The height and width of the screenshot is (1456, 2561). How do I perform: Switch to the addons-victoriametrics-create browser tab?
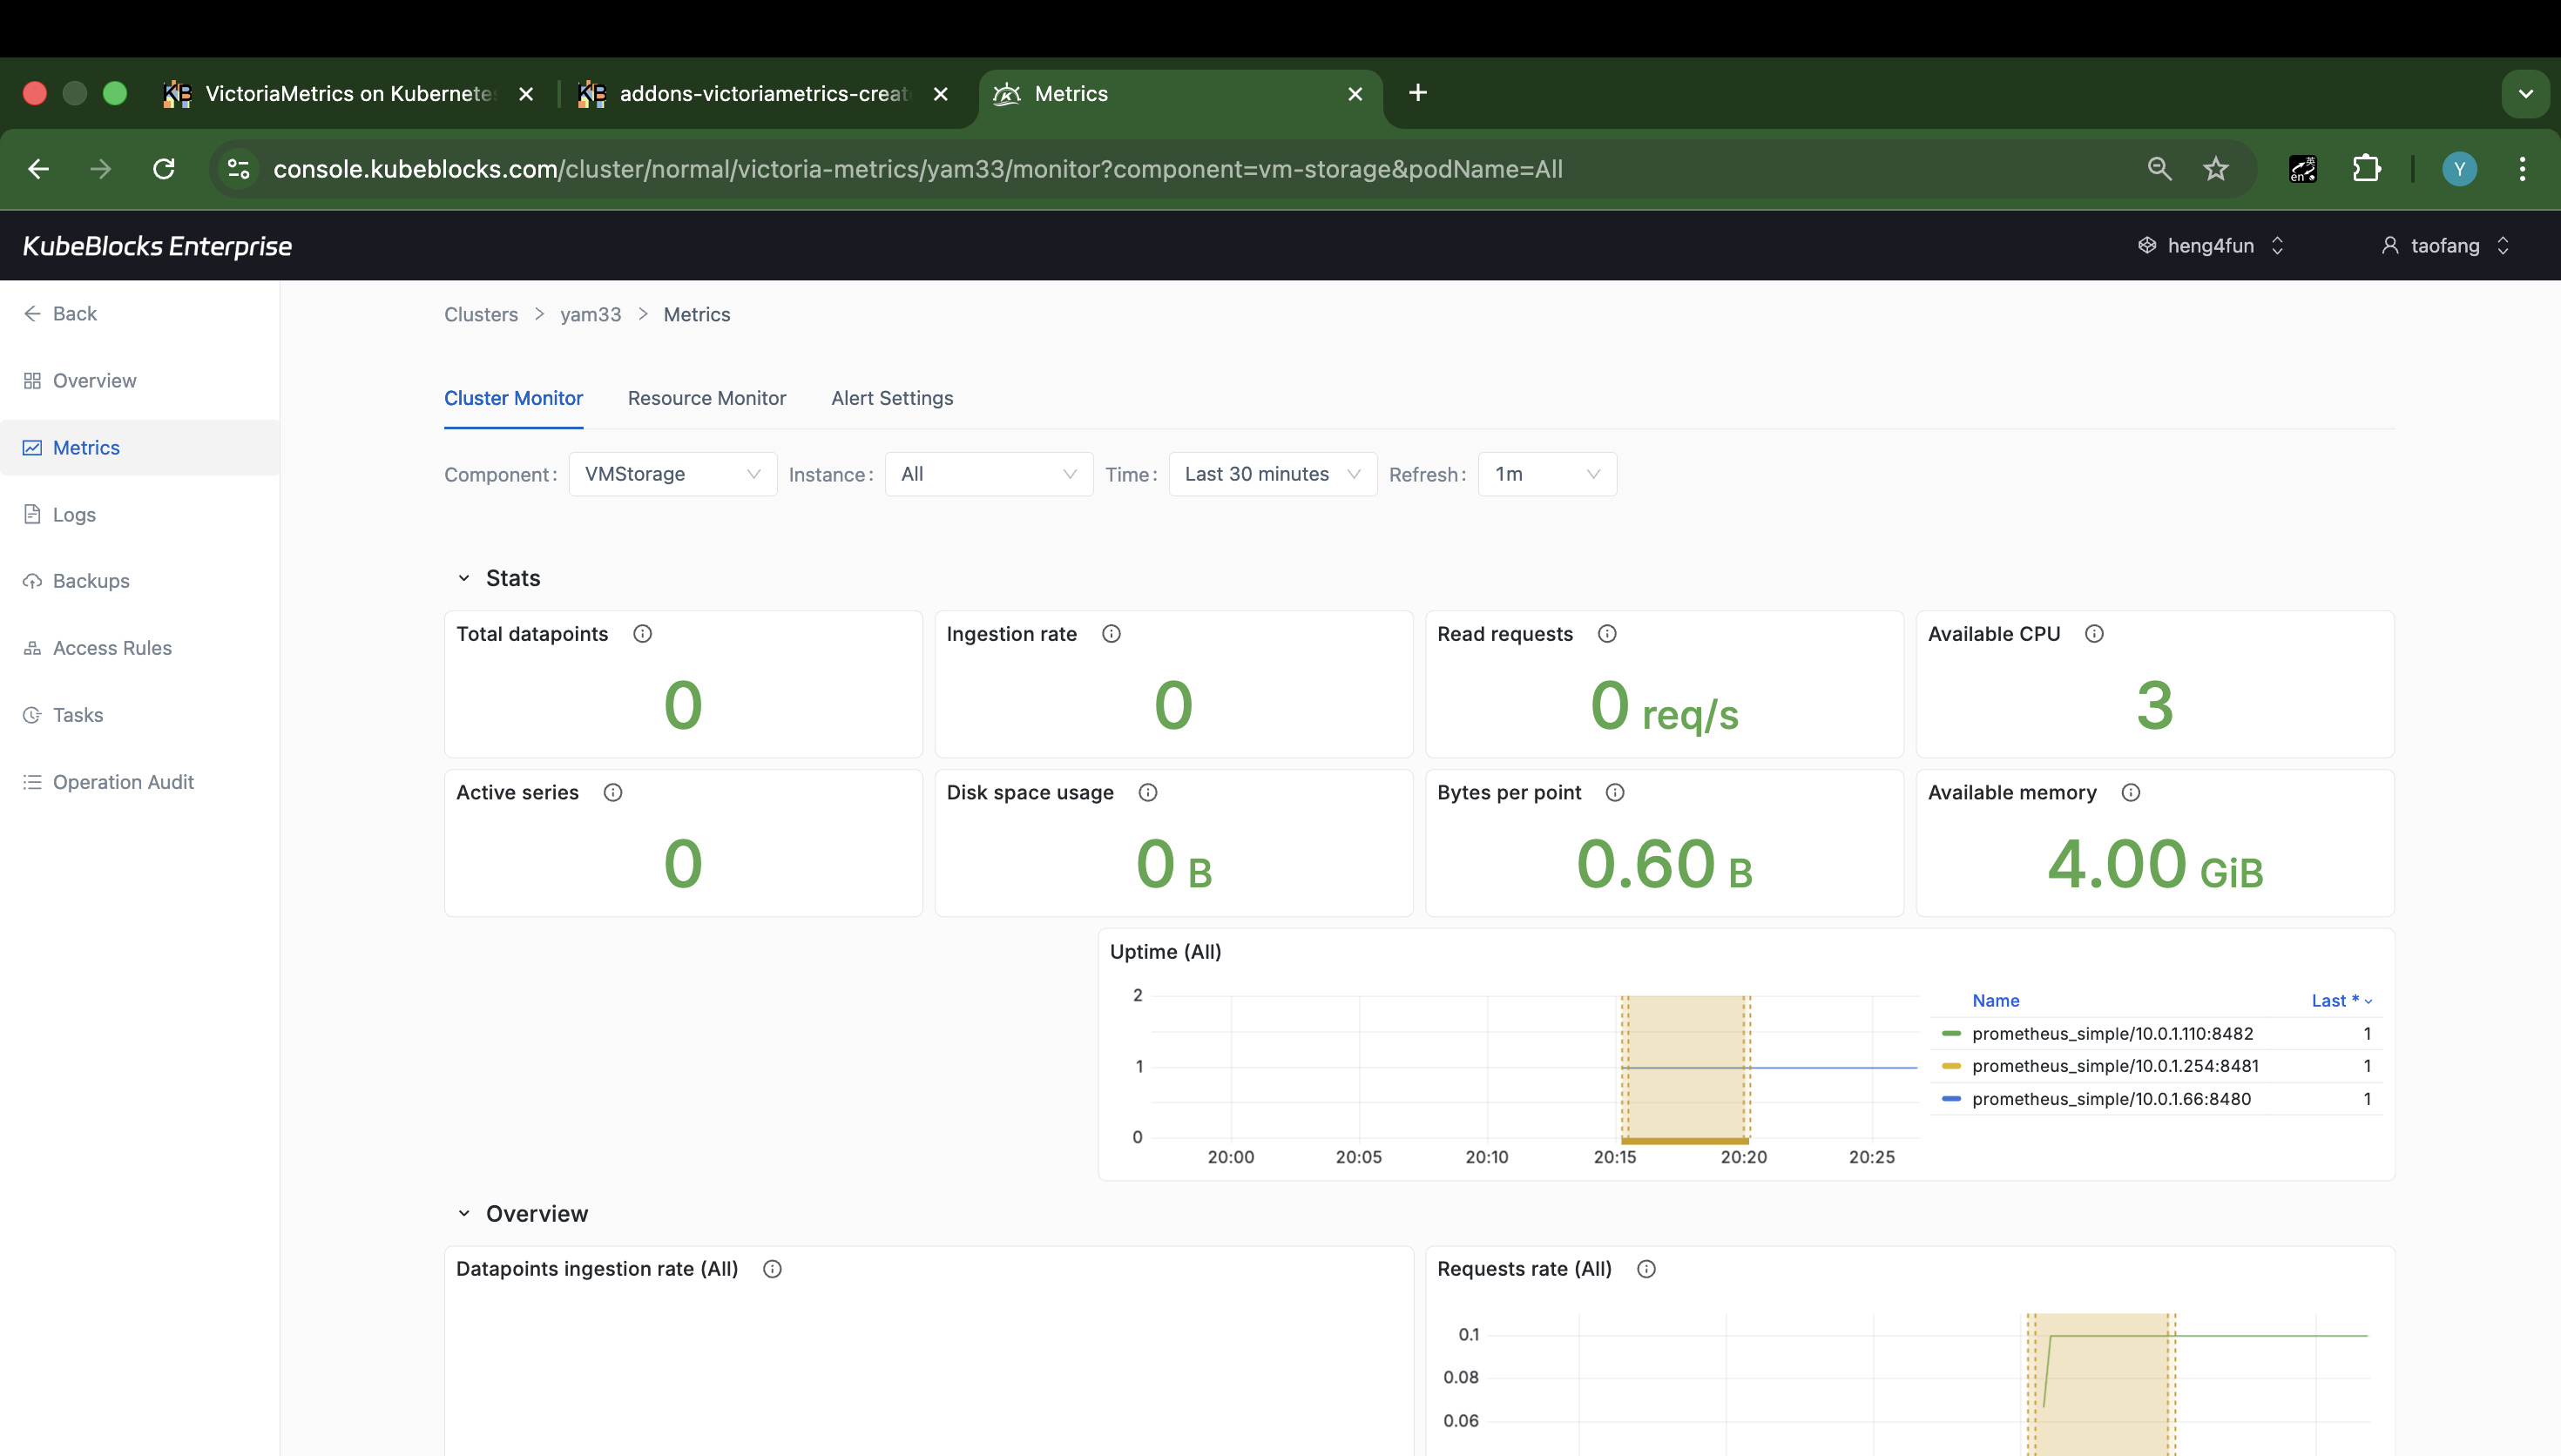coord(764,94)
